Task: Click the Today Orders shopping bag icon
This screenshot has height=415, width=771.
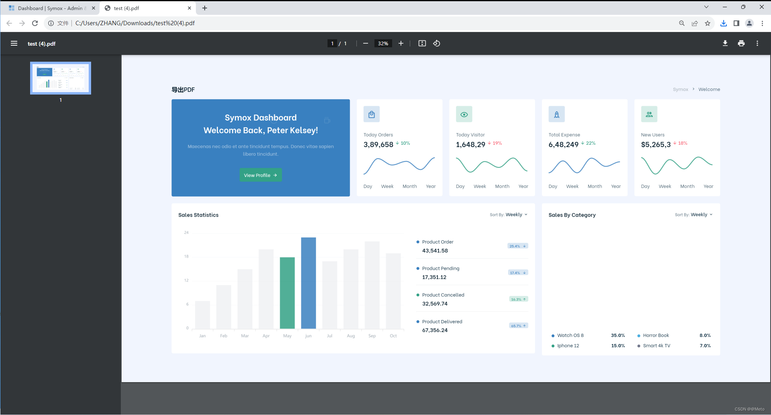Action: 372,115
